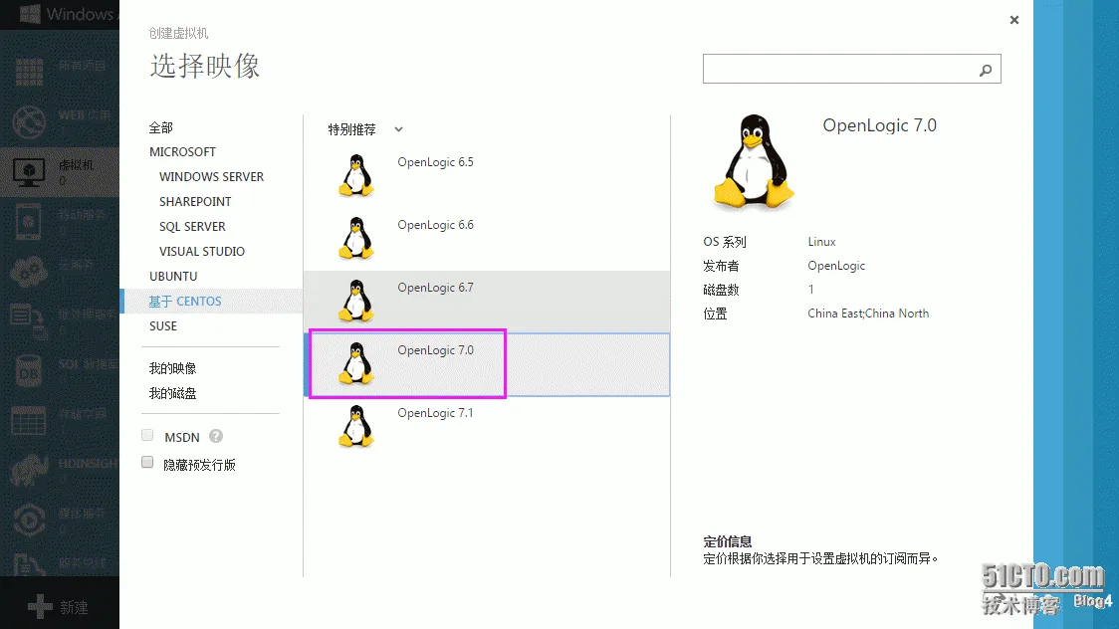Screen dimensions: 1119x629
Task: Close the 选择映像 dialog
Action: point(1014,20)
